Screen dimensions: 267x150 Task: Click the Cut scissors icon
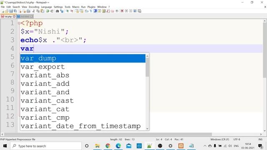(34, 11)
